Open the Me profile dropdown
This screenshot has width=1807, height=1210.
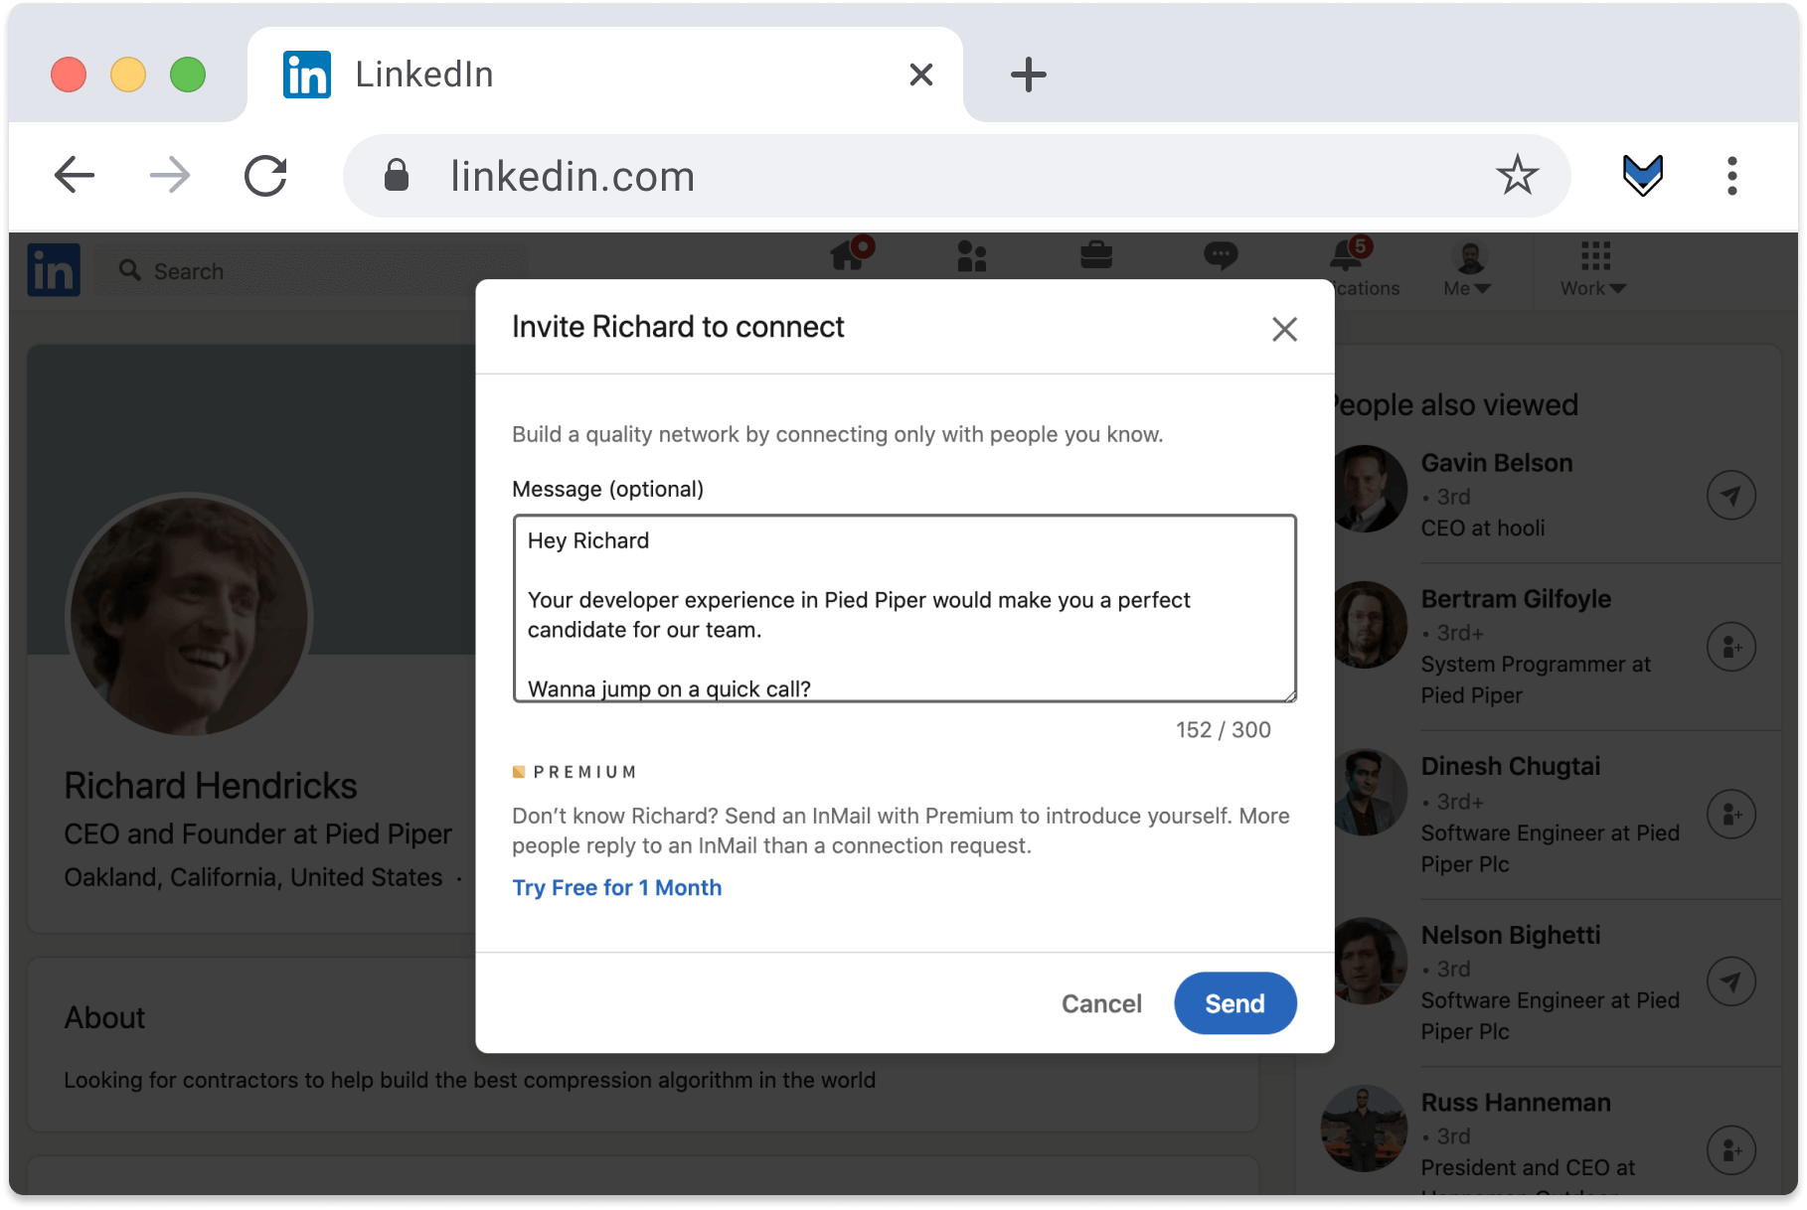pyautogui.click(x=1468, y=270)
